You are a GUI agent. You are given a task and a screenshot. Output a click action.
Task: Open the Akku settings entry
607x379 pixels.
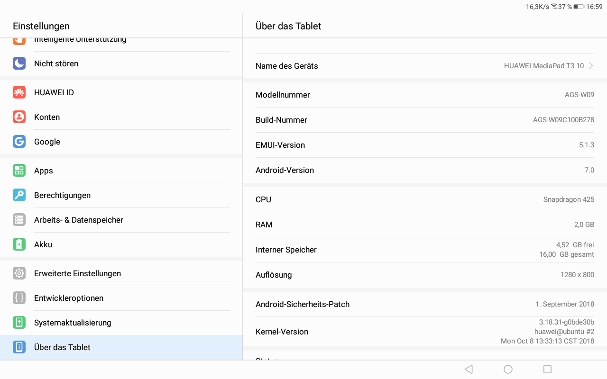(121, 244)
